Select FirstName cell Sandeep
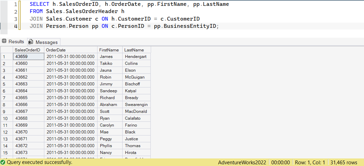The width and height of the screenshot is (364, 166). 110,91
